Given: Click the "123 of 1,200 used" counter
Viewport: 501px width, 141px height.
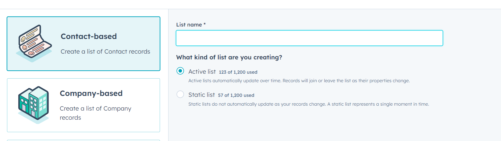Looking at the screenshot, I should click(x=238, y=72).
